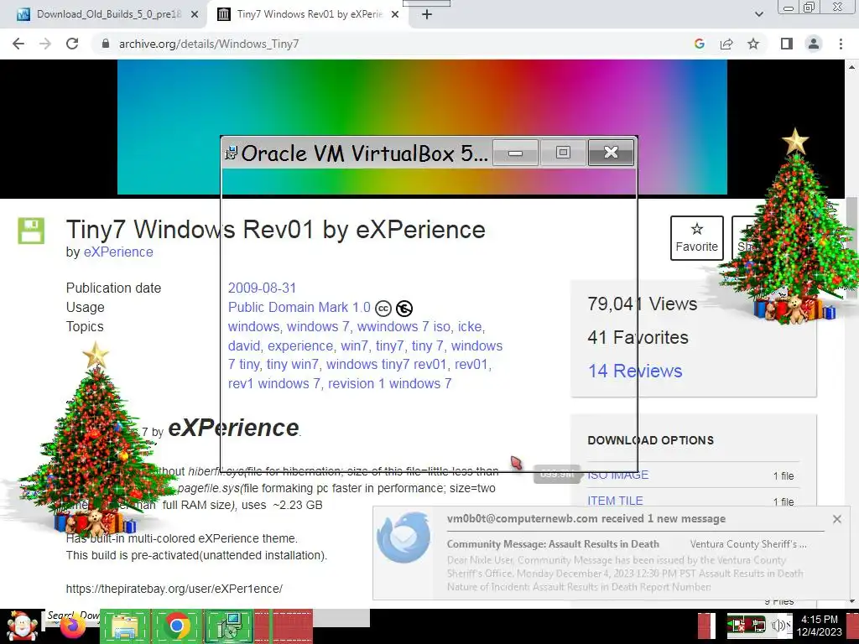
Task: Click the scrollbar up arrow
Action: click(851, 67)
